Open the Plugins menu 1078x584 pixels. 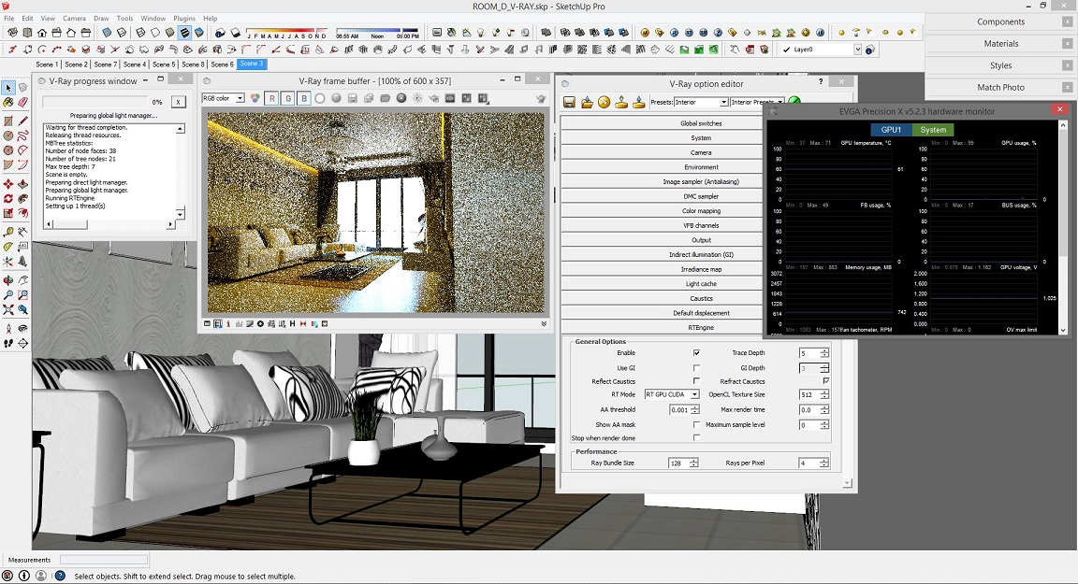184,19
